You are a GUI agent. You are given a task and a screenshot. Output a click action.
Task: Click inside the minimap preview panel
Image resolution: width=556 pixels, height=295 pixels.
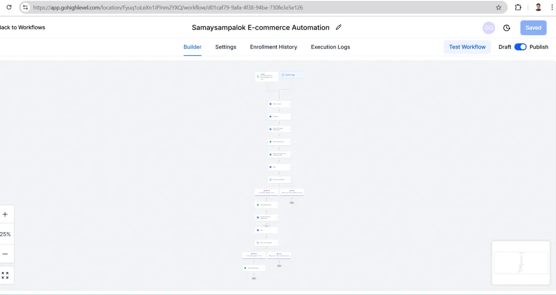coord(521,263)
